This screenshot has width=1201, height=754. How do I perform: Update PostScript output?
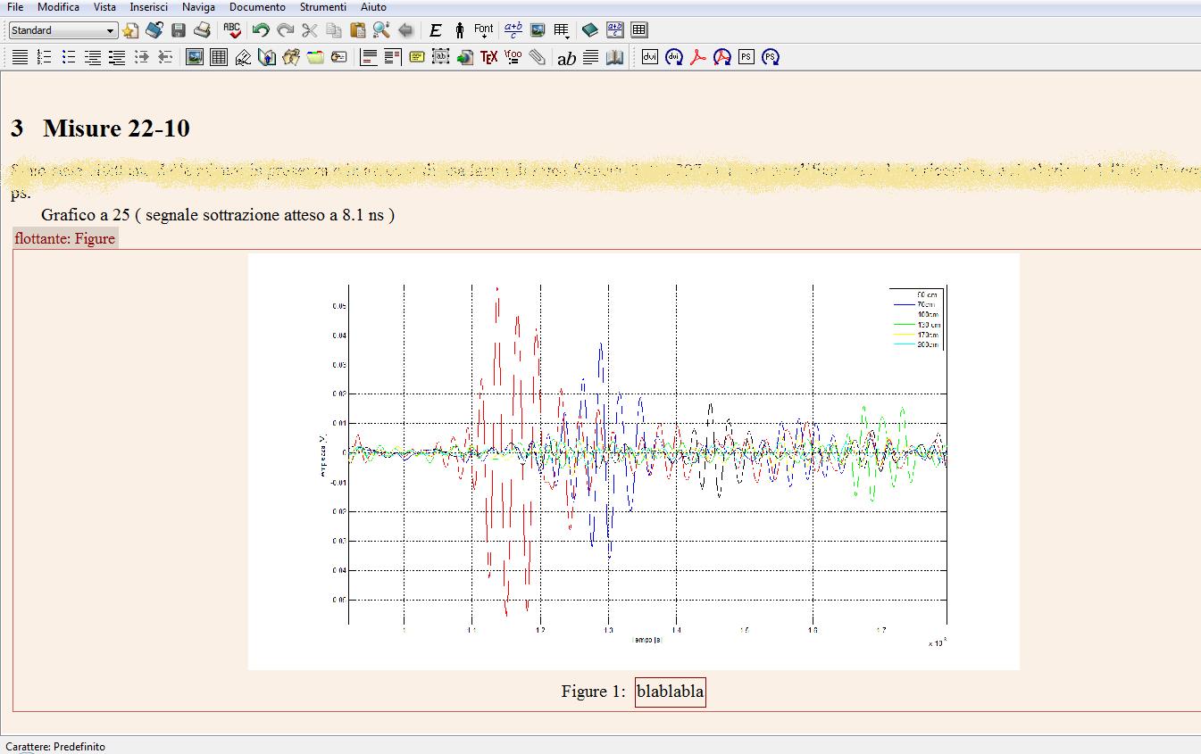(x=771, y=57)
